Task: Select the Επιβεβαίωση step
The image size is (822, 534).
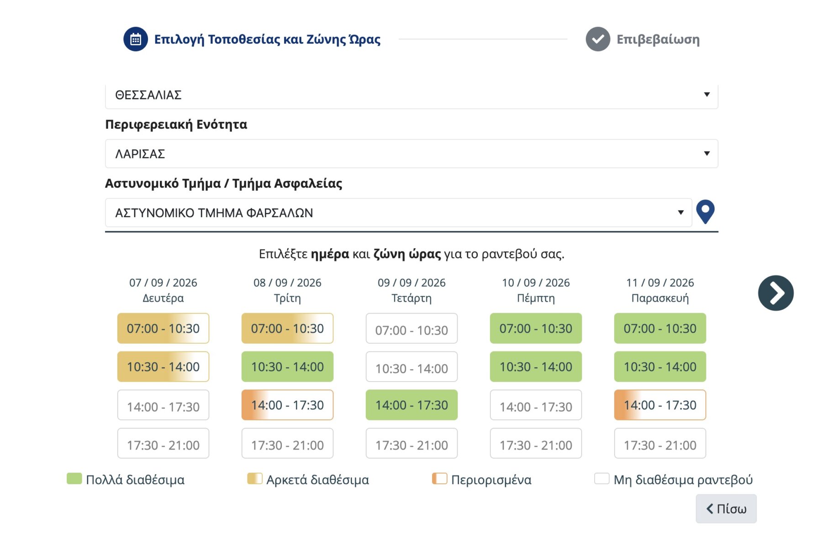Action: coord(658,39)
